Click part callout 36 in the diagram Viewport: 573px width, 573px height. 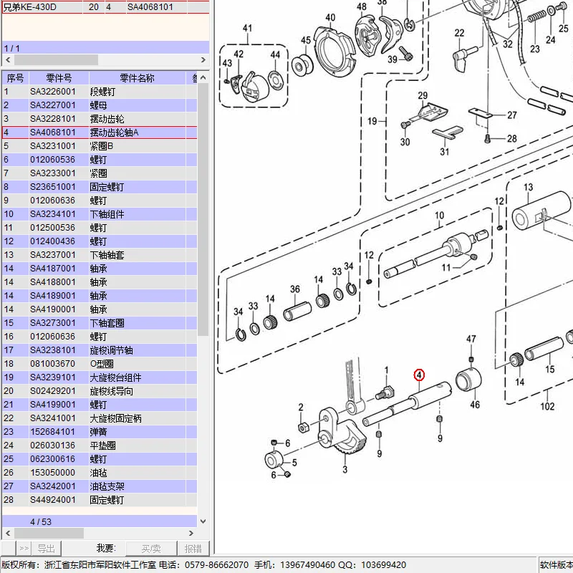point(295,289)
